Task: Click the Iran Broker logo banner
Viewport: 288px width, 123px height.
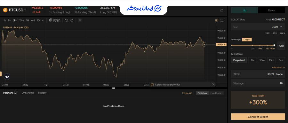Action: click(144, 9)
